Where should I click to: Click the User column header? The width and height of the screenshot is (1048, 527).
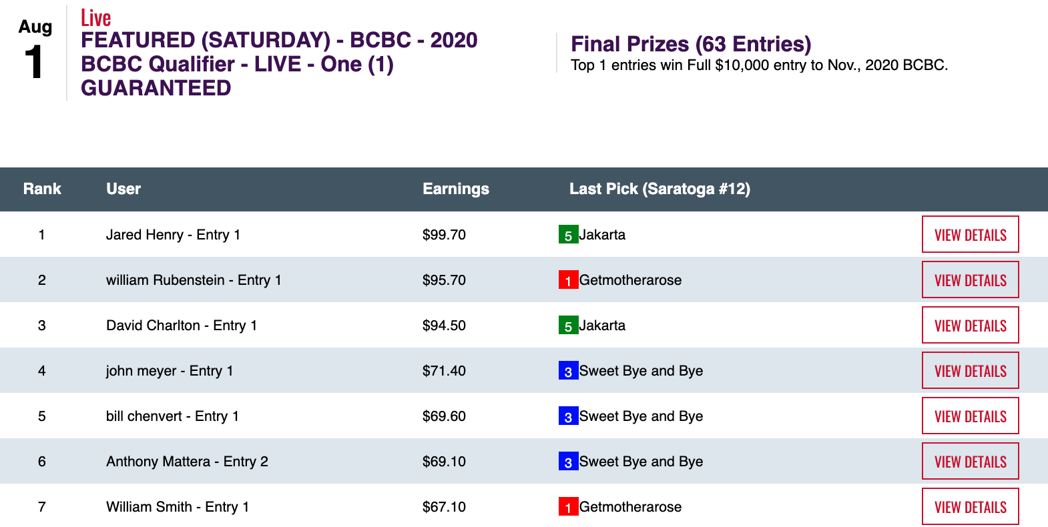(x=123, y=189)
